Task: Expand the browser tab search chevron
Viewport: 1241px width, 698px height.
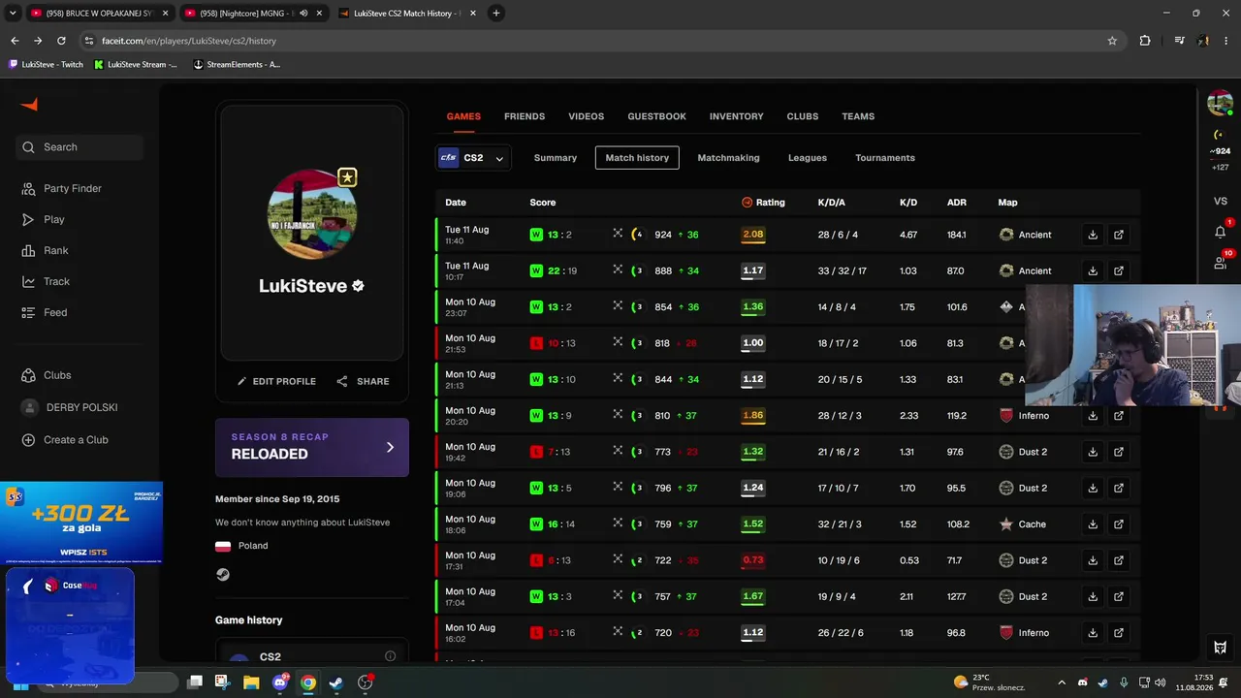Action: click(13, 14)
